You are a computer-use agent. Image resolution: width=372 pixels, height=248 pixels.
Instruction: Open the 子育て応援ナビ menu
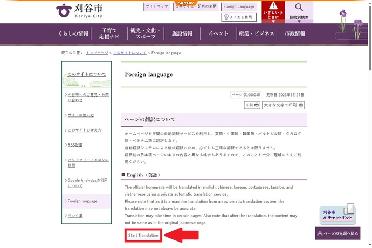pos(108,33)
